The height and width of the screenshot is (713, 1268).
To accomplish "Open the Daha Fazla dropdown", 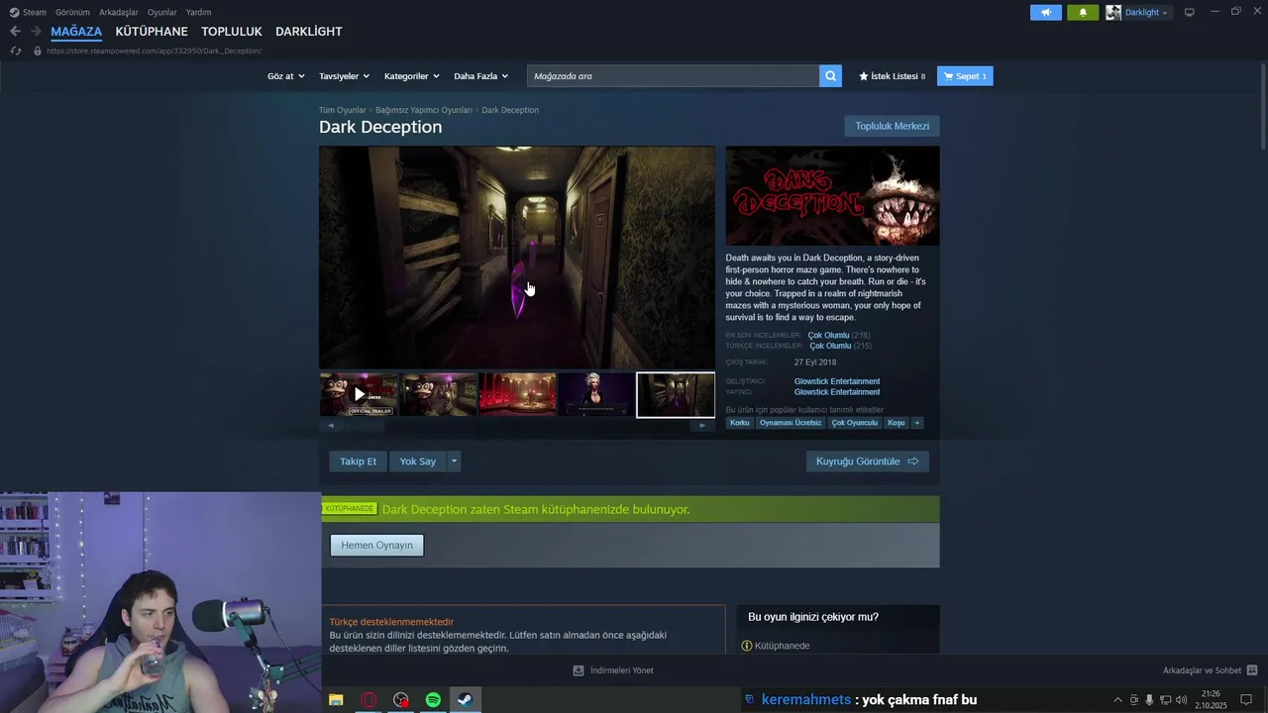I will coord(480,76).
